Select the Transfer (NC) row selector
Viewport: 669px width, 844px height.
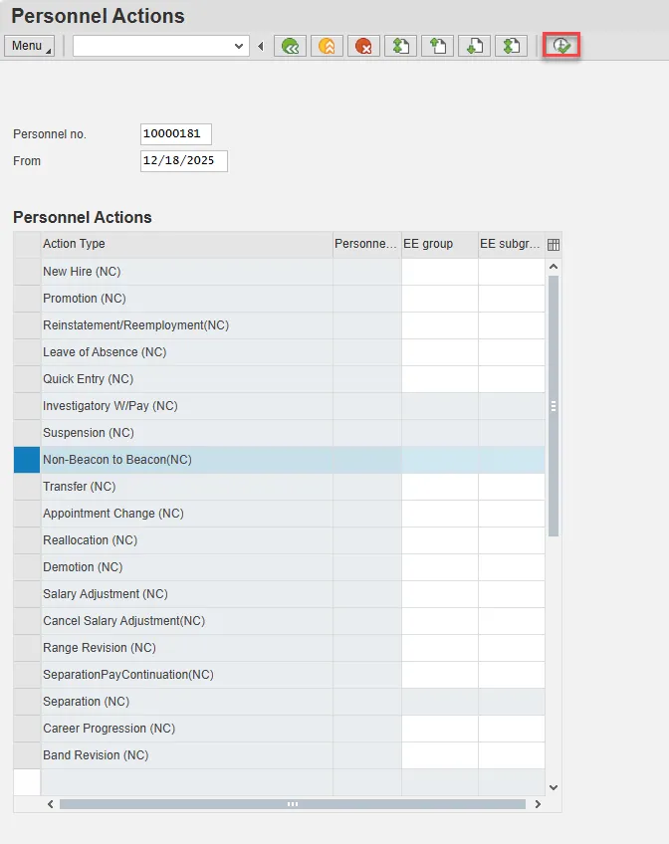click(x=27, y=487)
